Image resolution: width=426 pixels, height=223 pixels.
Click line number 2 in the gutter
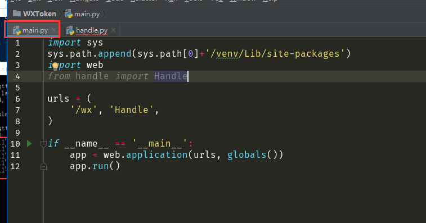17,54
